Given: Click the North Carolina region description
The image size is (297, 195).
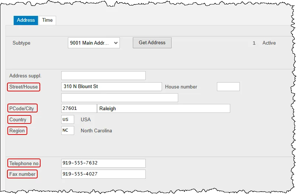Looking at the screenshot, I should [x=96, y=130].
